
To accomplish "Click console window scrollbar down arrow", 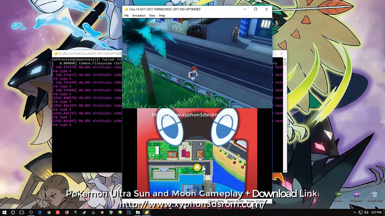I will click(285, 170).
